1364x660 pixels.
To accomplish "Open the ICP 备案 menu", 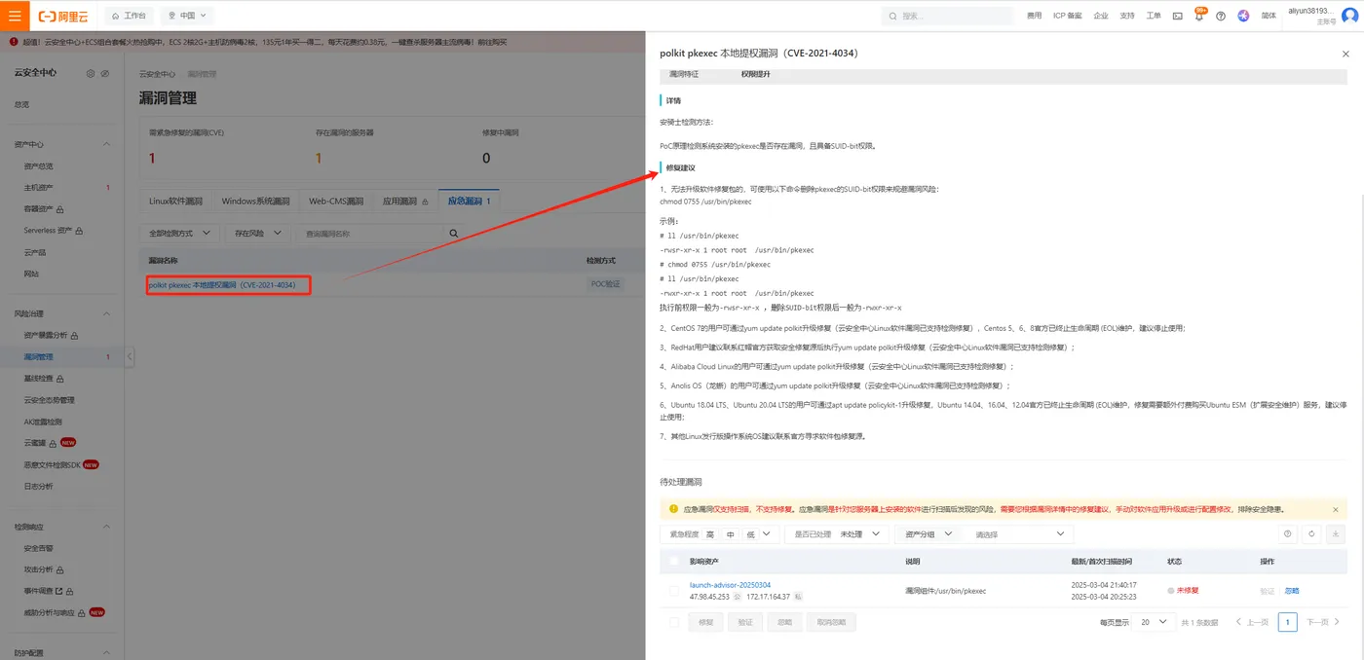I will click(x=1067, y=16).
